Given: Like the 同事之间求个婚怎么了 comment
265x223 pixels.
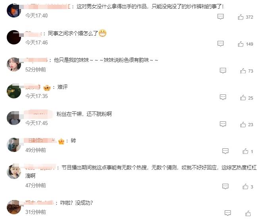Looking at the screenshot, I should 241,44.
